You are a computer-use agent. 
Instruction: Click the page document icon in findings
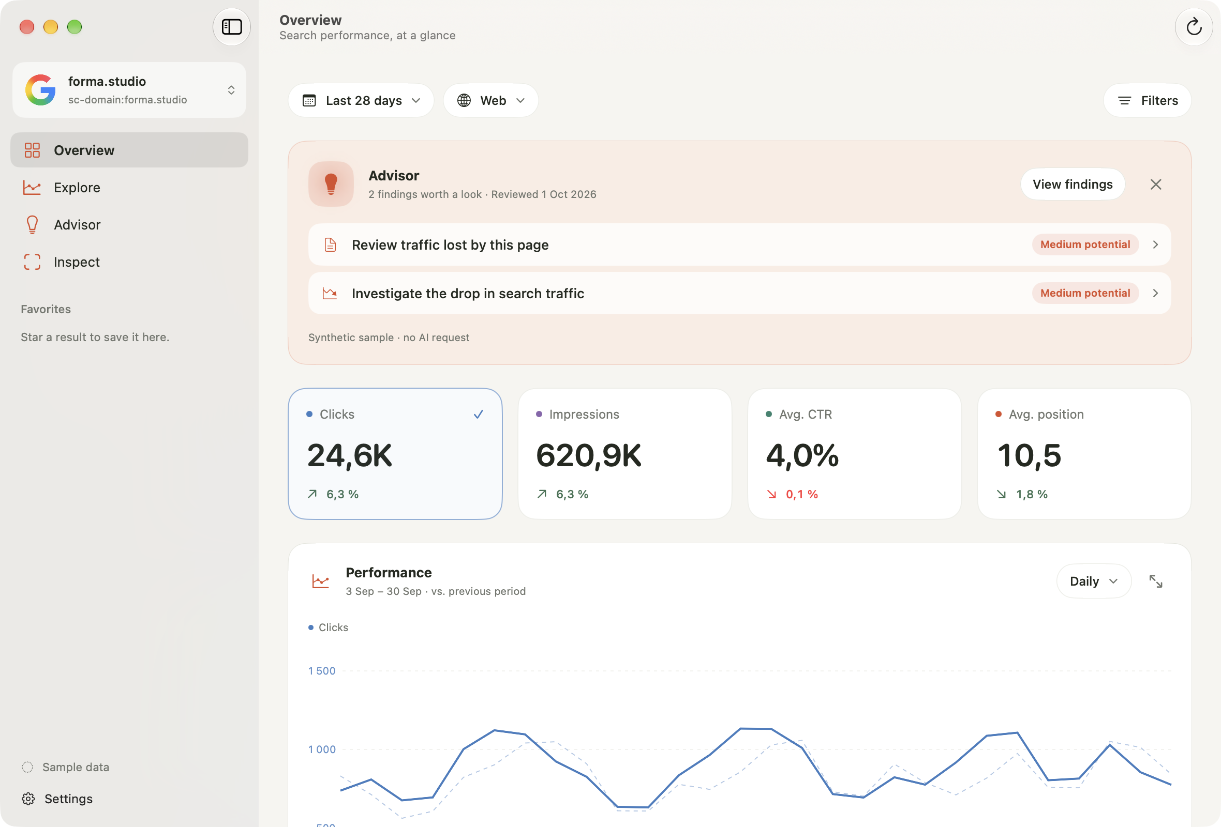[x=330, y=244]
